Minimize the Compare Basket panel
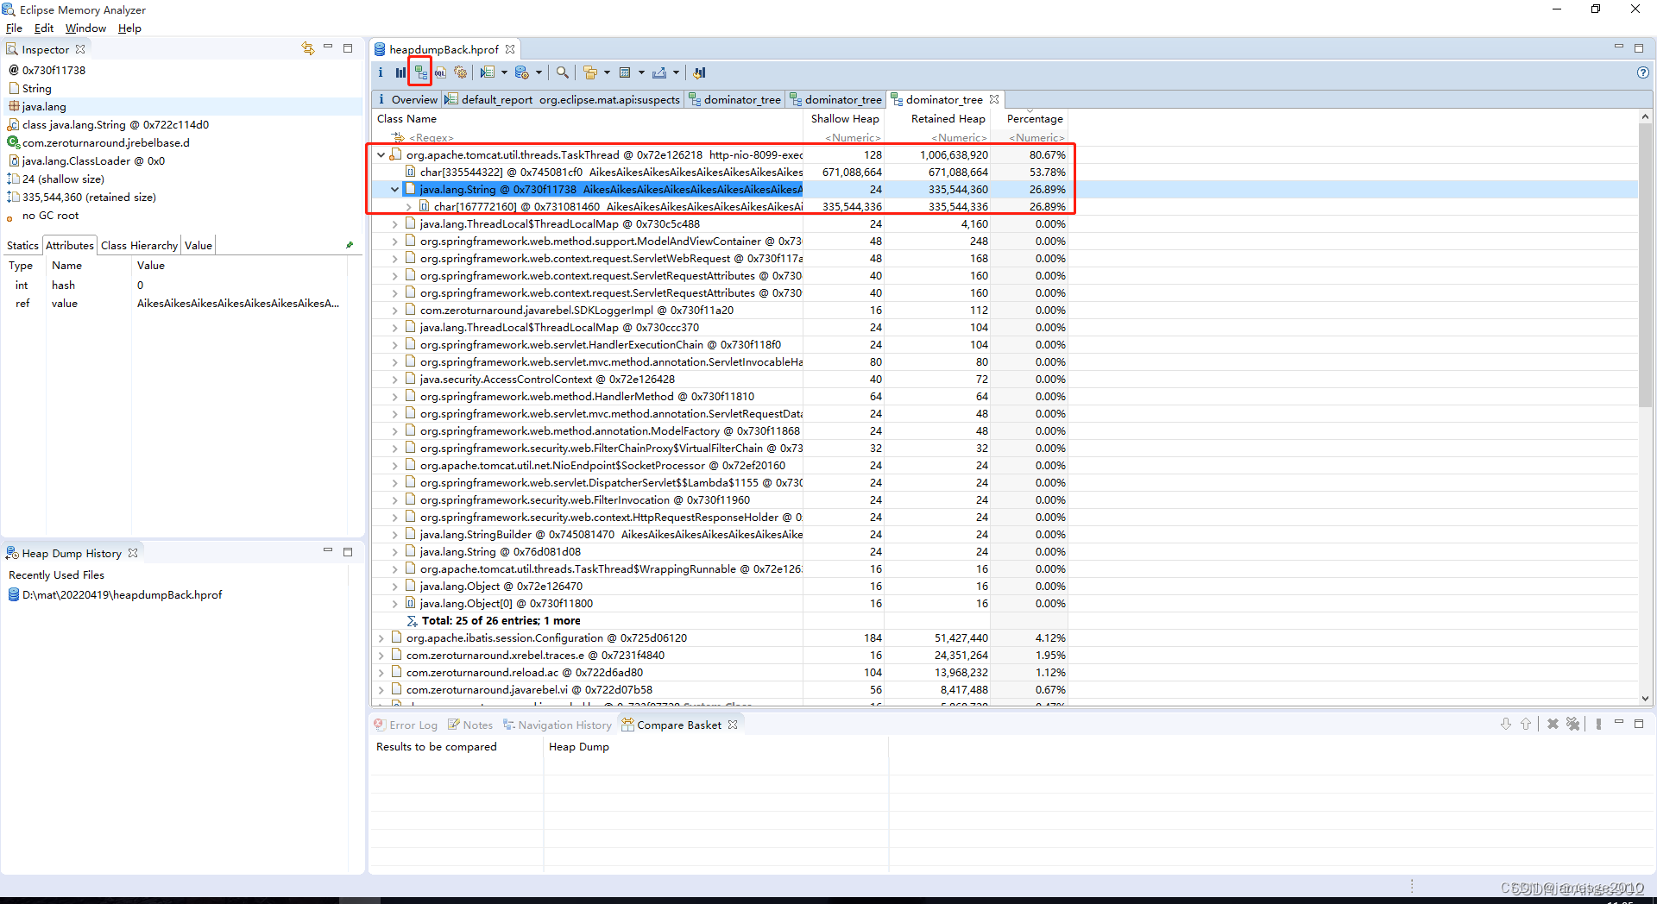1657x904 pixels. click(x=1619, y=723)
